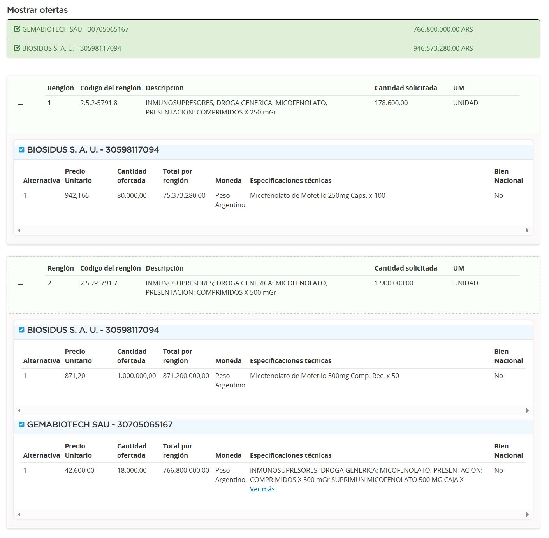Click the GEMABIOTECH SAU - 30705065167 section title

(x=100, y=425)
